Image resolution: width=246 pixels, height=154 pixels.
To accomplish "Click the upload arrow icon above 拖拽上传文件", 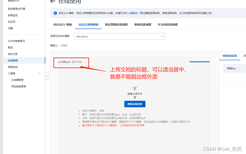I will pyautogui.click(x=135, y=89).
